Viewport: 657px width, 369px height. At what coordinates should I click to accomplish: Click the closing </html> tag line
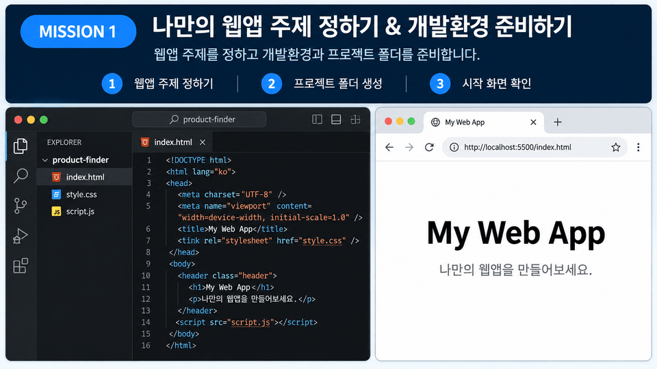181,346
